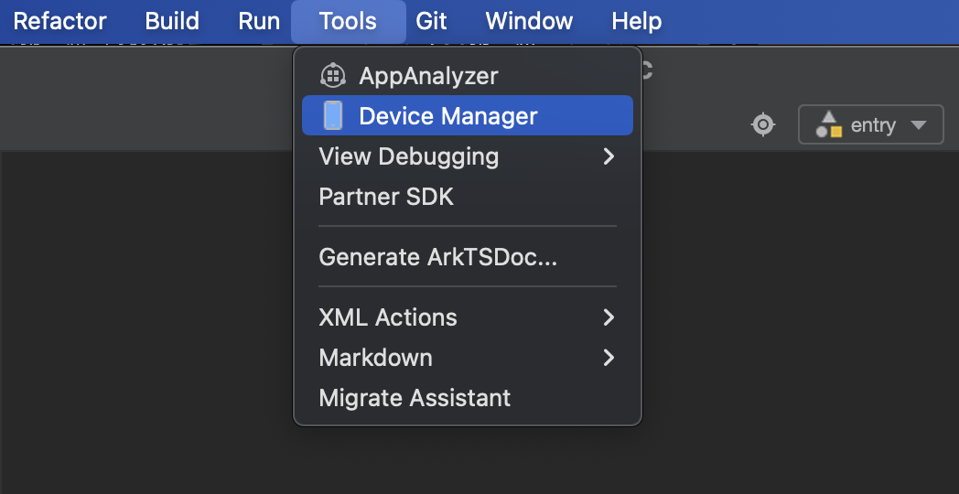Click the Device Manager phone icon
The width and height of the screenshot is (959, 494).
pyautogui.click(x=333, y=116)
